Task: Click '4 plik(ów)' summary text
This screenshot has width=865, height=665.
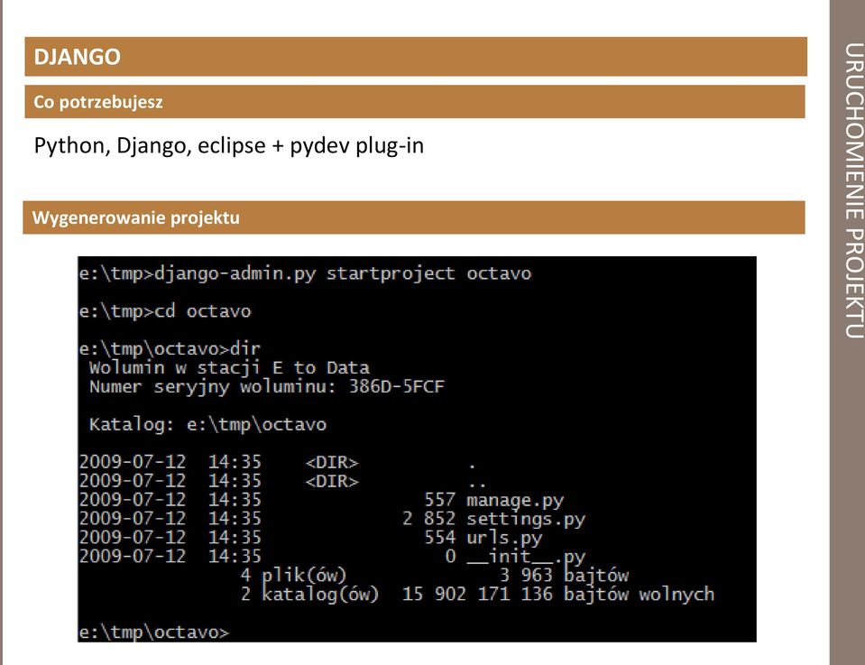Action: tap(293, 576)
